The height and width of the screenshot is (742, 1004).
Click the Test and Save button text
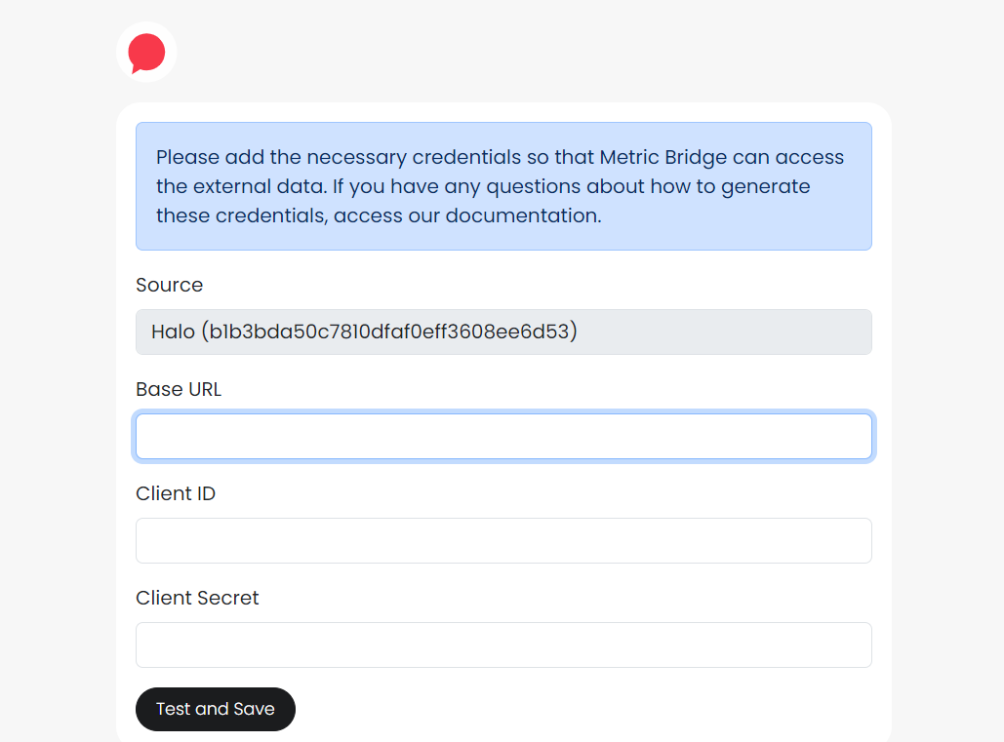(x=215, y=709)
